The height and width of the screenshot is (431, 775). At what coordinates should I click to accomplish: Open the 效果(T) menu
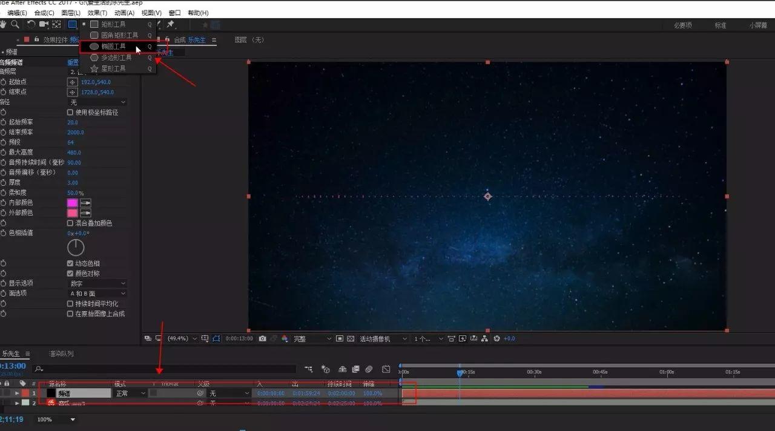pyautogui.click(x=97, y=13)
